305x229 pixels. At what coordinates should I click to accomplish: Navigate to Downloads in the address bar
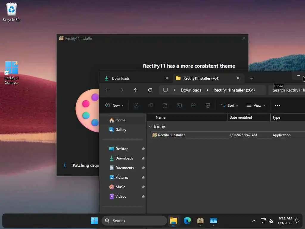point(191,90)
